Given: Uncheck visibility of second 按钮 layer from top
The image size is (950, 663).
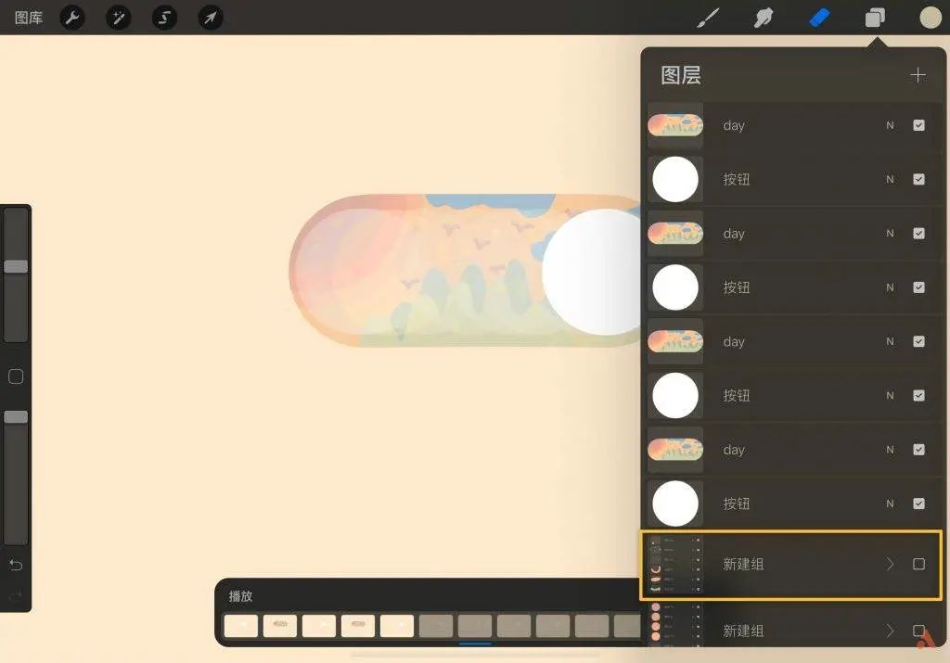Looking at the screenshot, I should pyautogui.click(x=918, y=287).
